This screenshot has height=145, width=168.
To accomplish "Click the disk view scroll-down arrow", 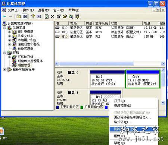I will pyautogui.click(x=163, y=103).
